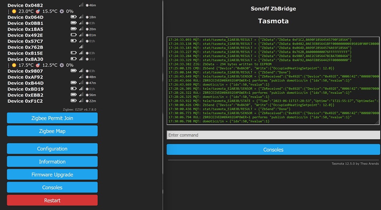Click battery icon for Device 0x8A30

[73, 59]
